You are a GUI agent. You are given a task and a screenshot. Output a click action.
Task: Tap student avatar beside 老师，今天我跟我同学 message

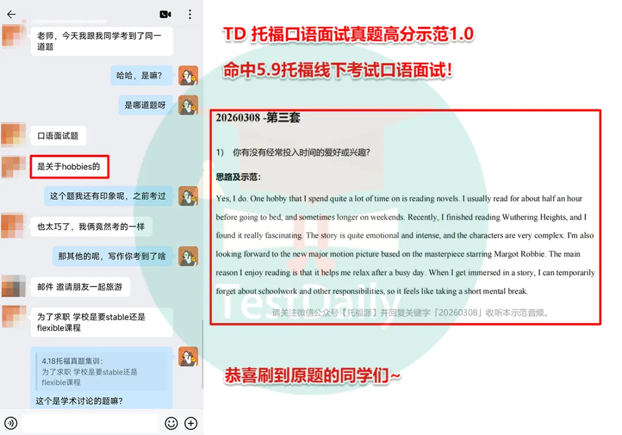pyautogui.click(x=14, y=35)
